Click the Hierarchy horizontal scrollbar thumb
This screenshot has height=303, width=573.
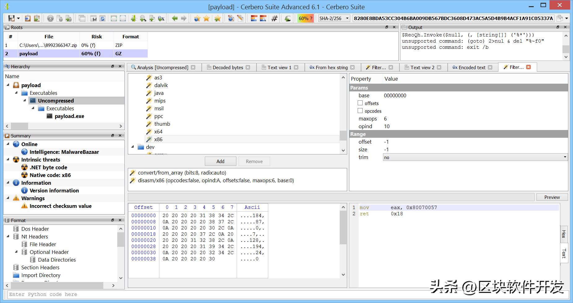tap(19, 126)
